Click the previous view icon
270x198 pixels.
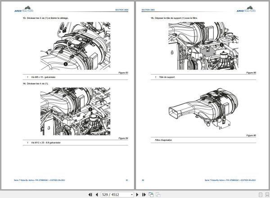tap(151, 194)
